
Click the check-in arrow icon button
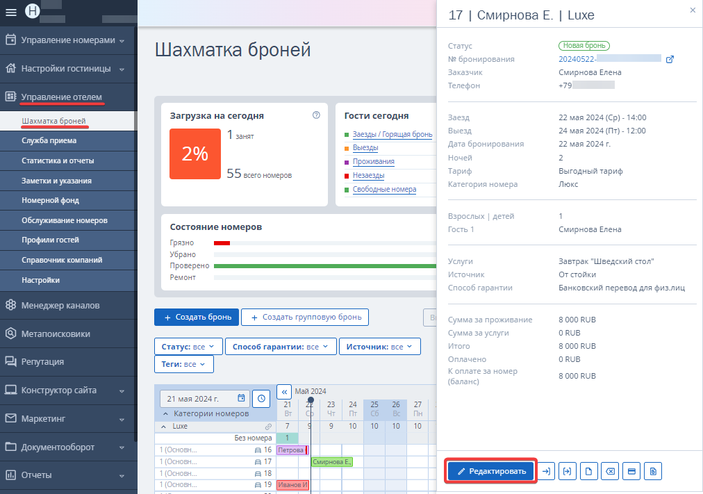coord(546,471)
